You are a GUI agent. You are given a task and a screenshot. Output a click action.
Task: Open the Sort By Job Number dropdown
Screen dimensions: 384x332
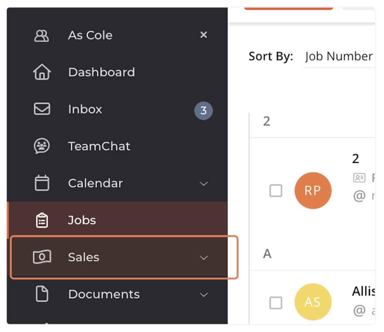pos(339,57)
